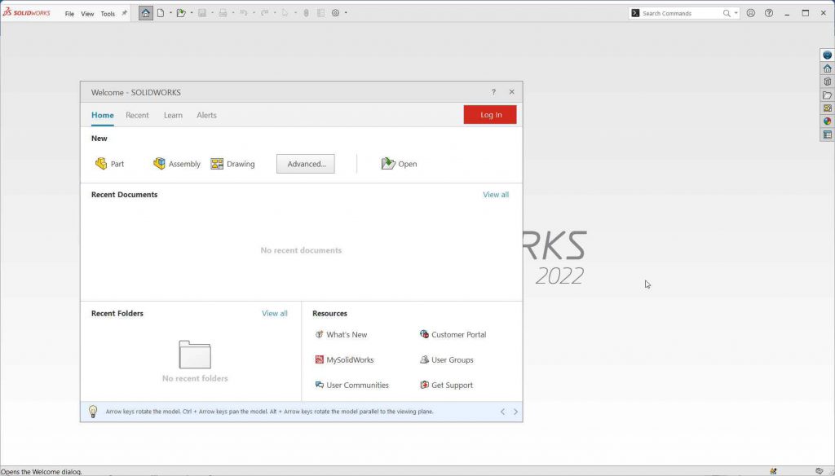Open MySolidWorks resource link
This screenshot has width=835, height=476.
point(345,360)
